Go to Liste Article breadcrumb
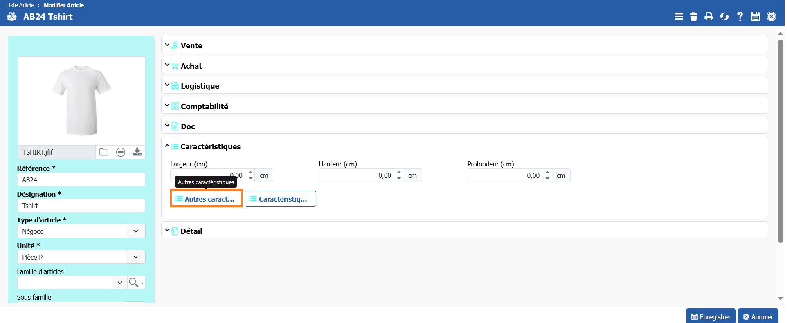787x323 pixels. [x=20, y=5]
